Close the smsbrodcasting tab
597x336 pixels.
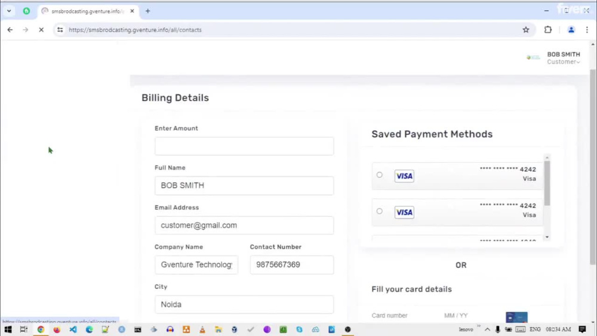pos(132,11)
